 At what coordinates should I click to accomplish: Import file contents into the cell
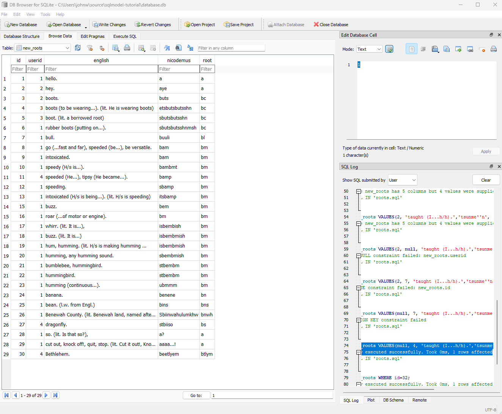coord(435,49)
